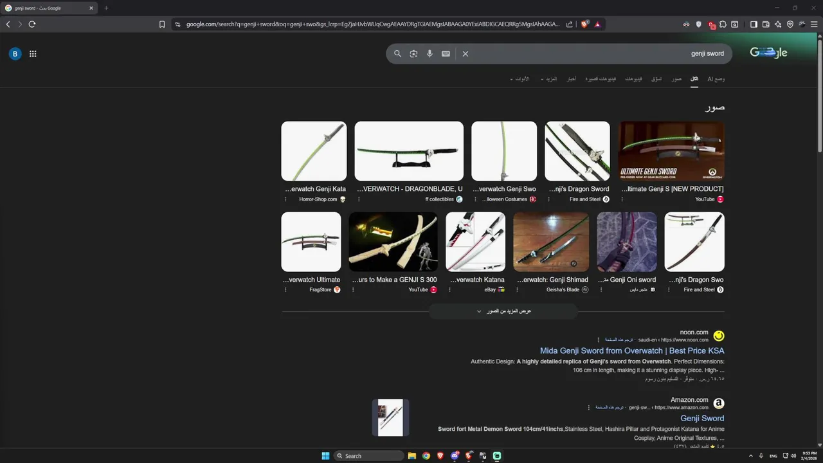The image size is (823, 463).
Task: Switch to the Videos (فيديوهات) tab
Action: tap(633, 78)
